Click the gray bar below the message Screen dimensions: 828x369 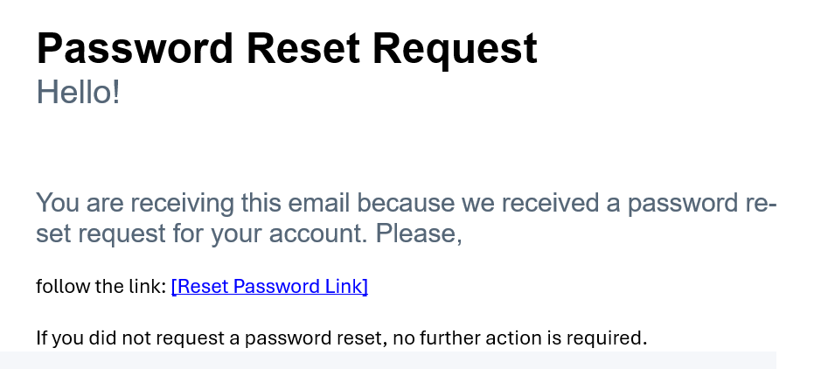pos(387,359)
